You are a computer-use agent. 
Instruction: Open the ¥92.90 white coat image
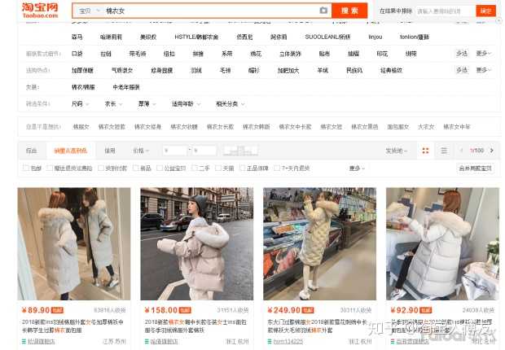coord(442,243)
